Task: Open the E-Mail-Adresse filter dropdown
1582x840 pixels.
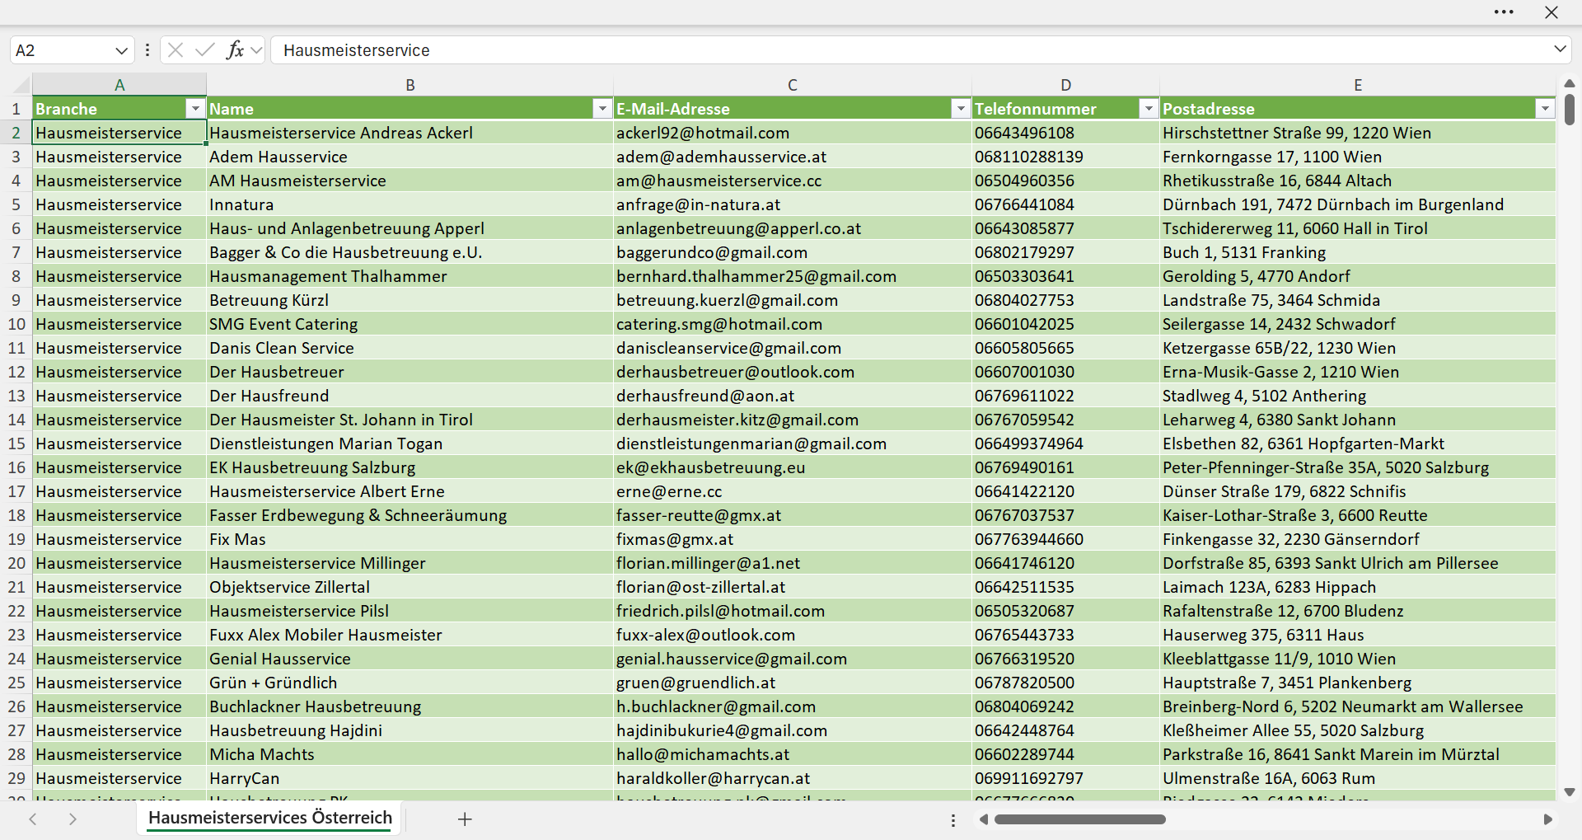Action: click(x=961, y=109)
